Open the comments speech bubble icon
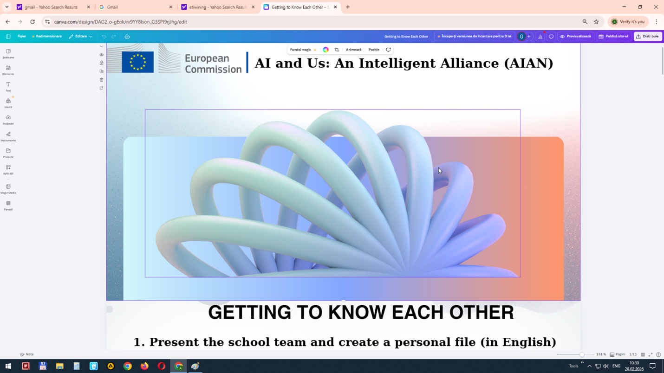 coord(551,36)
